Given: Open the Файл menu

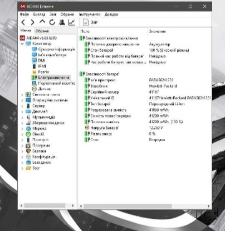Looking at the screenshot, I should (x=25, y=15).
